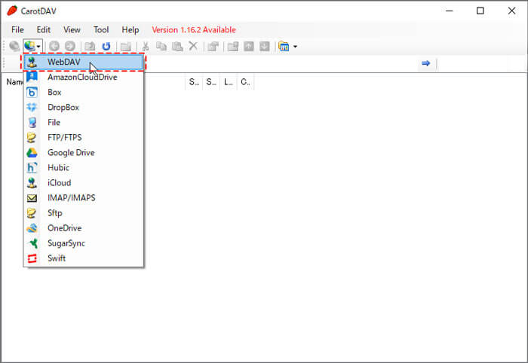Click the C.. column header

(x=245, y=82)
